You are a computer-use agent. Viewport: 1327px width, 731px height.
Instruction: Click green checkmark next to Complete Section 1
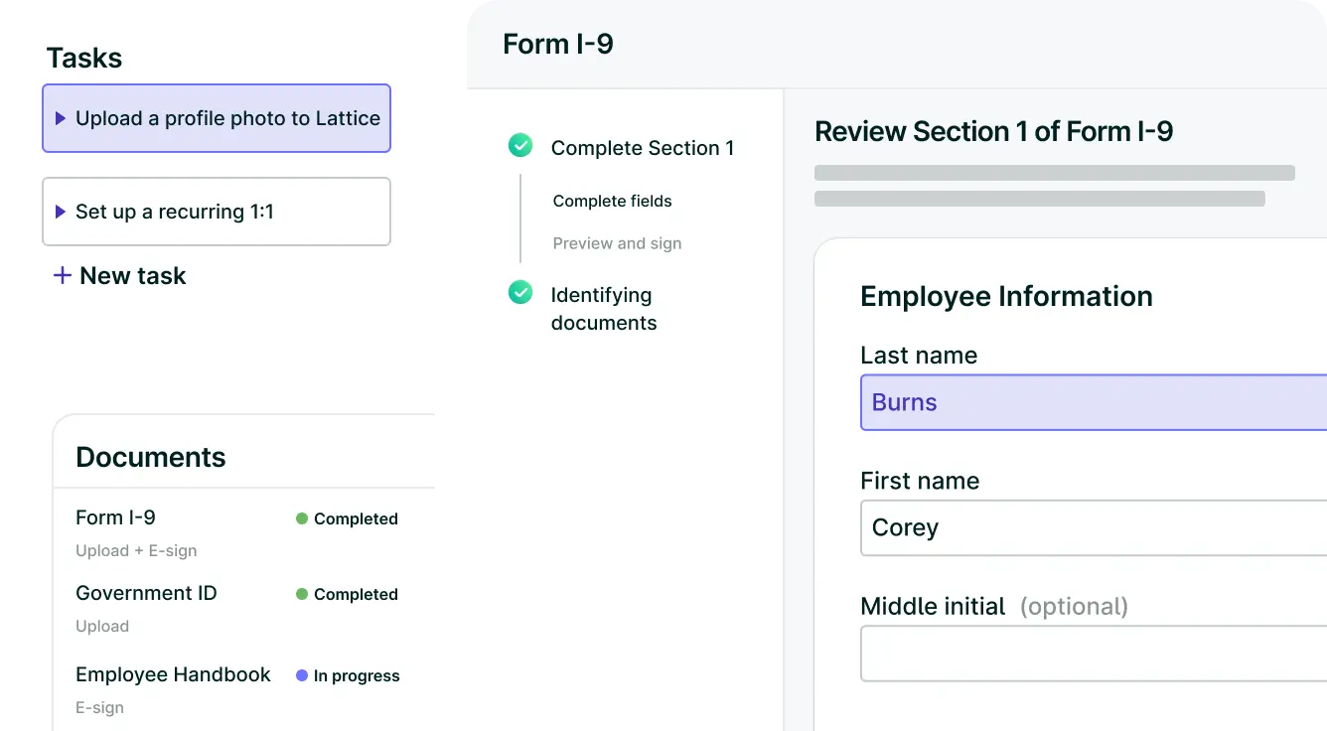tap(520, 146)
